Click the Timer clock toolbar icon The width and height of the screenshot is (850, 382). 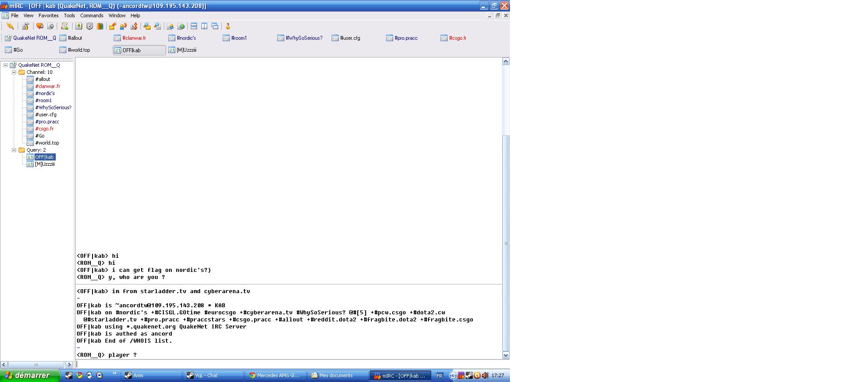[x=89, y=26]
